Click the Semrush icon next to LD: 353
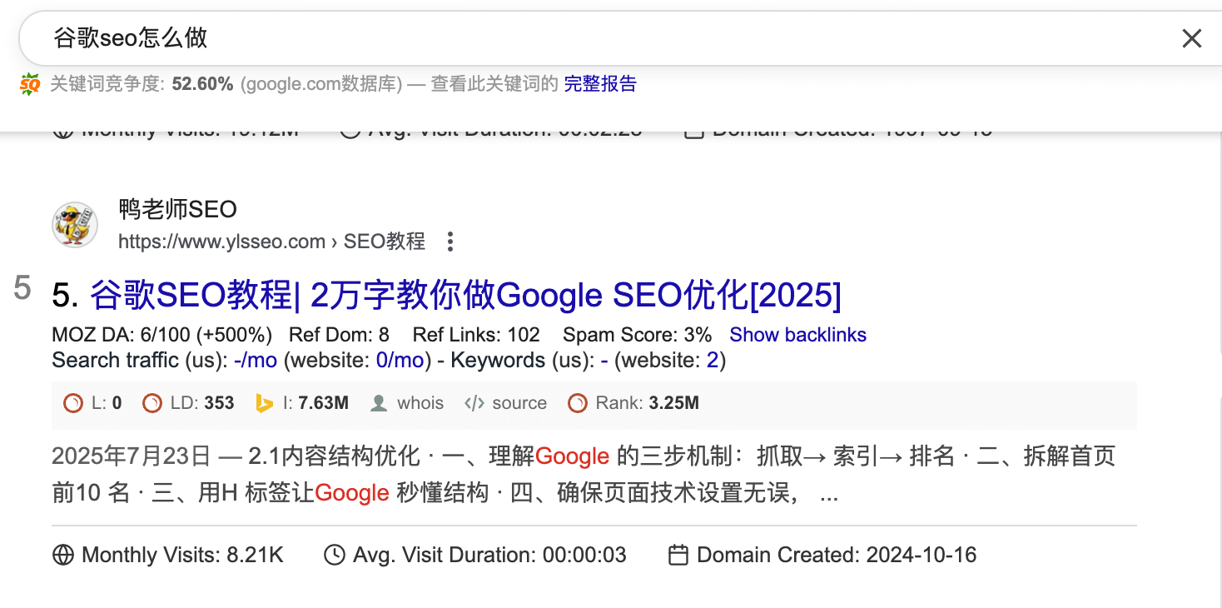This screenshot has height=608, width=1222. (x=152, y=404)
